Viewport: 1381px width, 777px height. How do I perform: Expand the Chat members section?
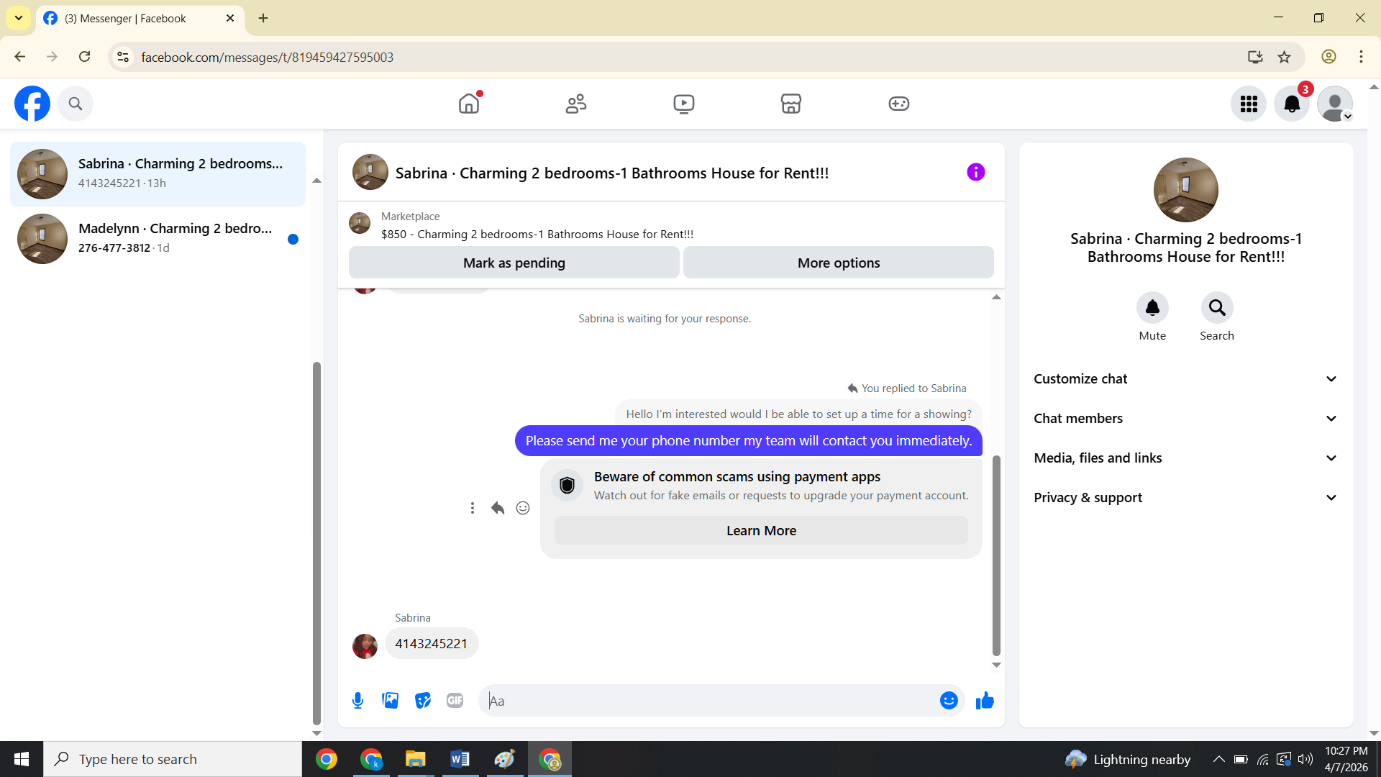pyautogui.click(x=1185, y=419)
